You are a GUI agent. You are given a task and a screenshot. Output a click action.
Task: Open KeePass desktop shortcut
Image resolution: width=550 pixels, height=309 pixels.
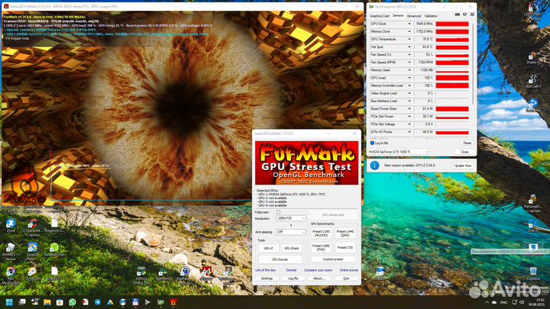(x=185, y=274)
